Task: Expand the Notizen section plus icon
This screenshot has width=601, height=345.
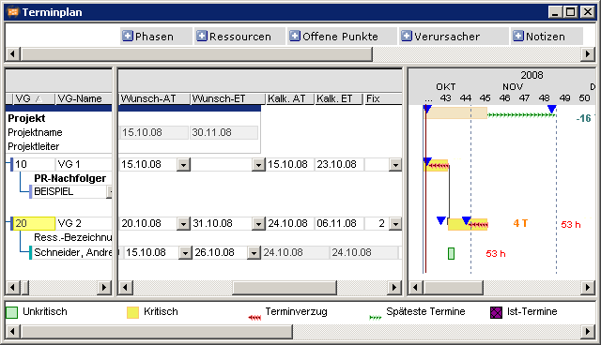Action: click(x=517, y=36)
